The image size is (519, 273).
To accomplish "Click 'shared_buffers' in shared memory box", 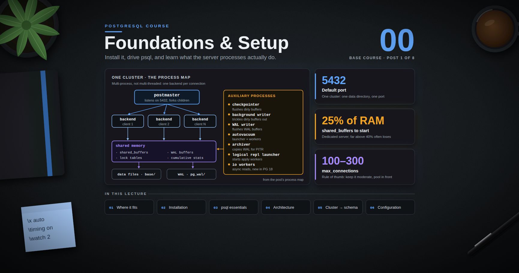I will coord(134,153).
